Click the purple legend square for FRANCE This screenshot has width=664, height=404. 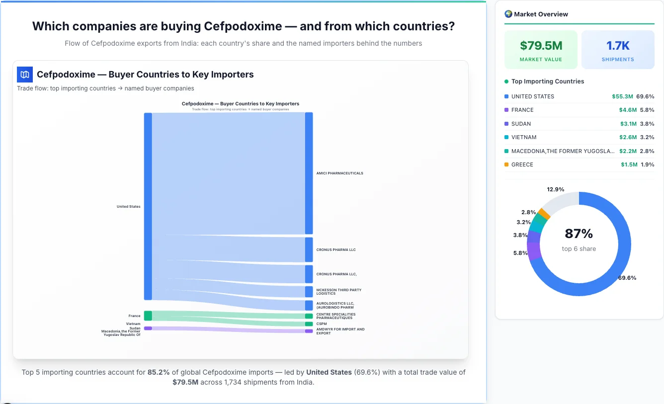tap(505, 110)
